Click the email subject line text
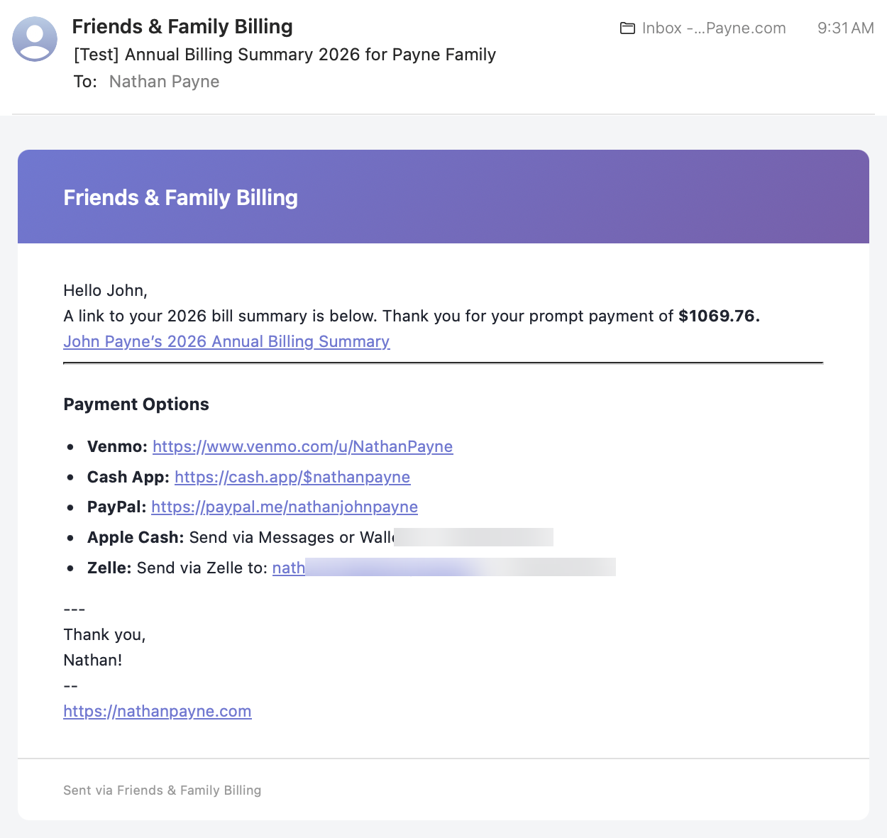The image size is (887, 838). [x=285, y=55]
